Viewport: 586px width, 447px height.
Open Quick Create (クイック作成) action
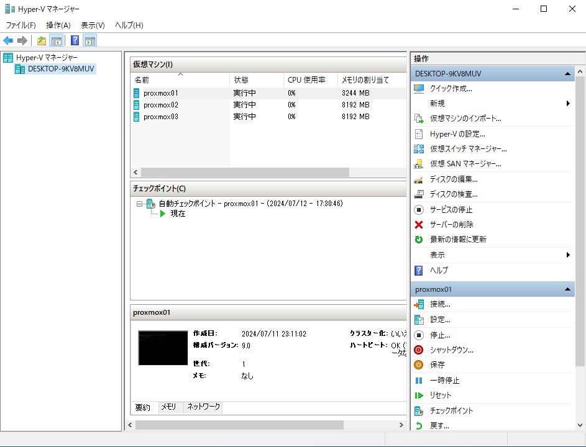[x=451, y=89]
